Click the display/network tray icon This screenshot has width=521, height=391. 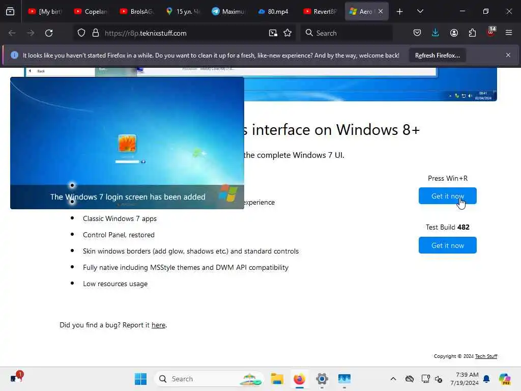point(425,379)
